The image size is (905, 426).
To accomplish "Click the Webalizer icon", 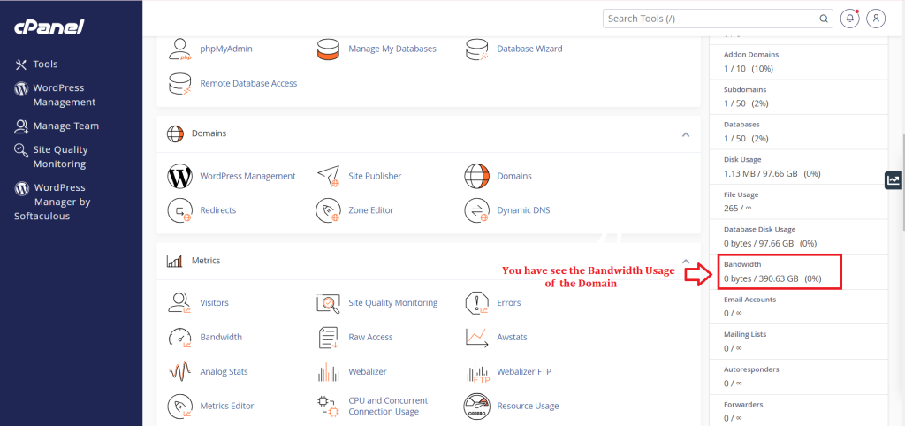I will pyautogui.click(x=329, y=372).
